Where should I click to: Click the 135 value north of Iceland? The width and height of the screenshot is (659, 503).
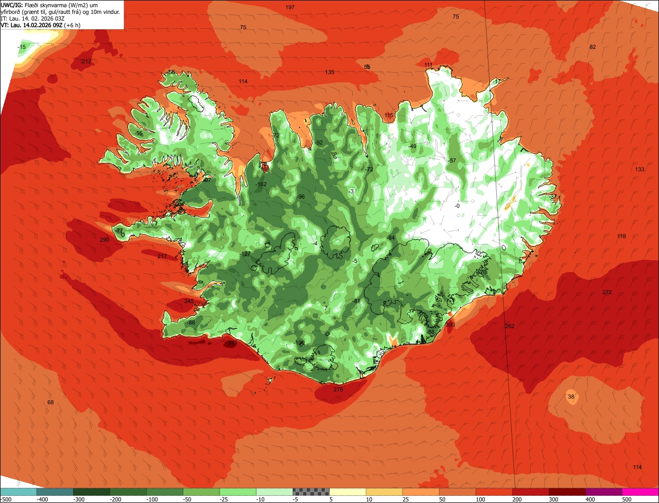[x=329, y=72]
